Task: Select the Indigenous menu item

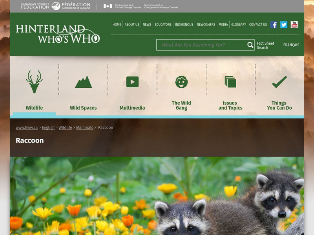Action: pyautogui.click(x=184, y=25)
